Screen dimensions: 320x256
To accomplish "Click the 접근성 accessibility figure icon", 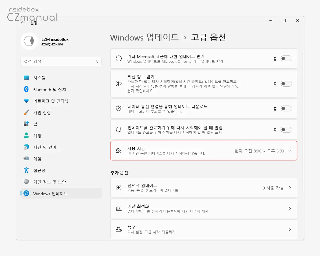I will [26, 170].
